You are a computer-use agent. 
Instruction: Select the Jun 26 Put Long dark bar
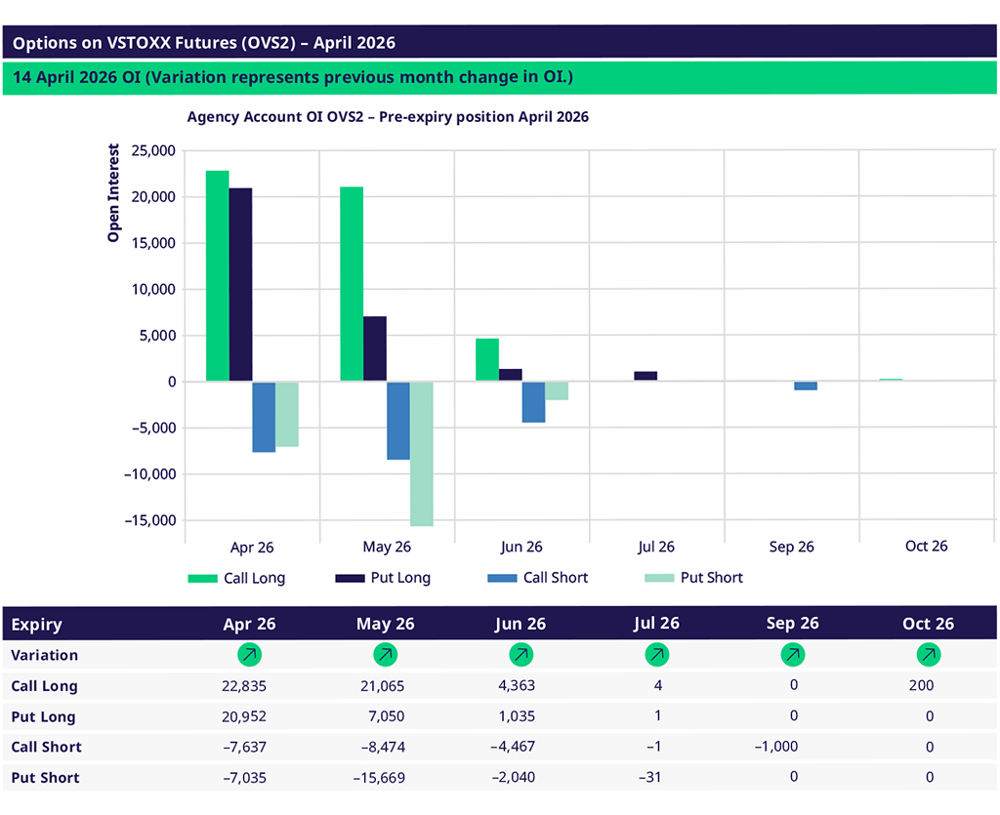tap(510, 376)
